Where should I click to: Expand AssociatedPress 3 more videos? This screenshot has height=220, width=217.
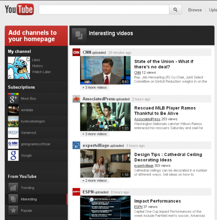point(94,134)
